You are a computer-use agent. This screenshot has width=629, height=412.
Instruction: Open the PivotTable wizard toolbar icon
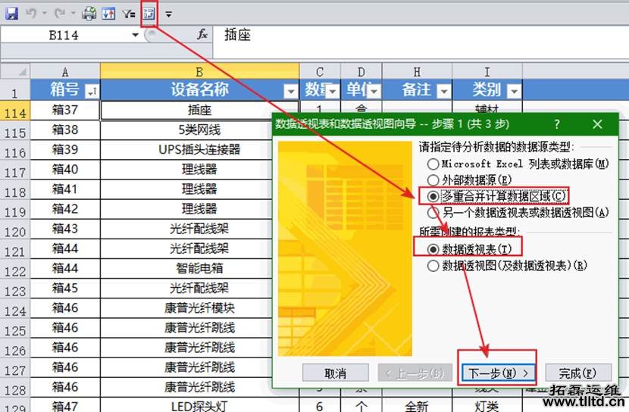pos(149,14)
